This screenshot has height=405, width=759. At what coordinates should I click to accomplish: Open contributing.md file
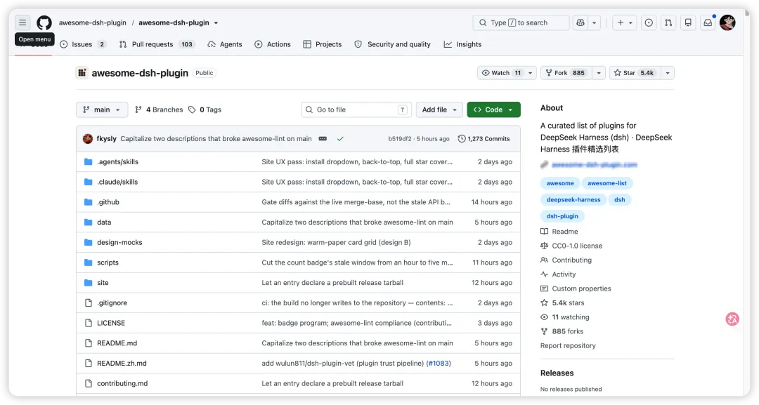click(x=122, y=384)
